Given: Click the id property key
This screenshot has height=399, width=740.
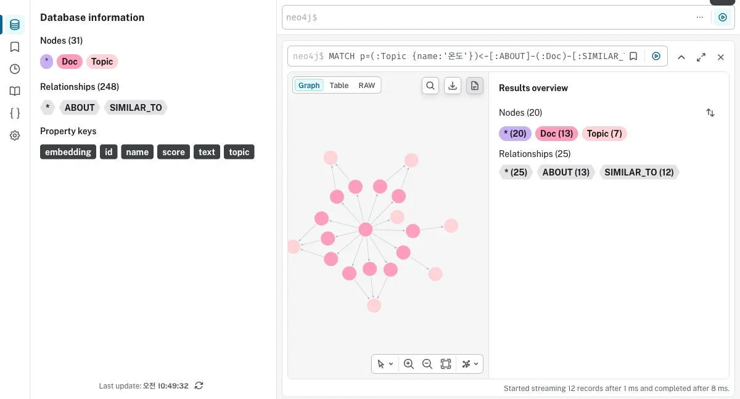Looking at the screenshot, I should coord(109,152).
